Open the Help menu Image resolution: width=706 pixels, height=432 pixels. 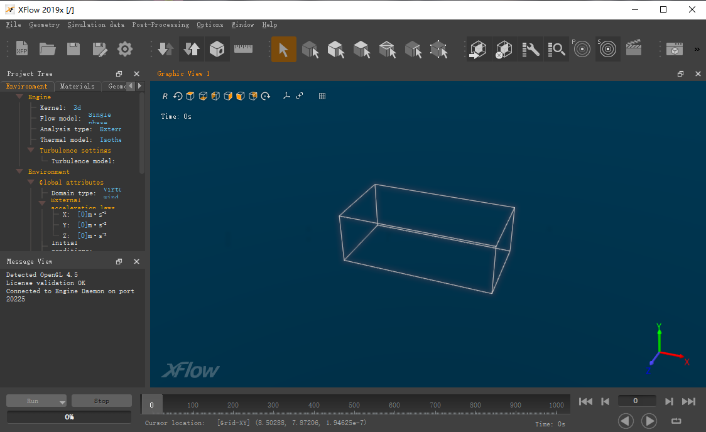click(x=269, y=24)
